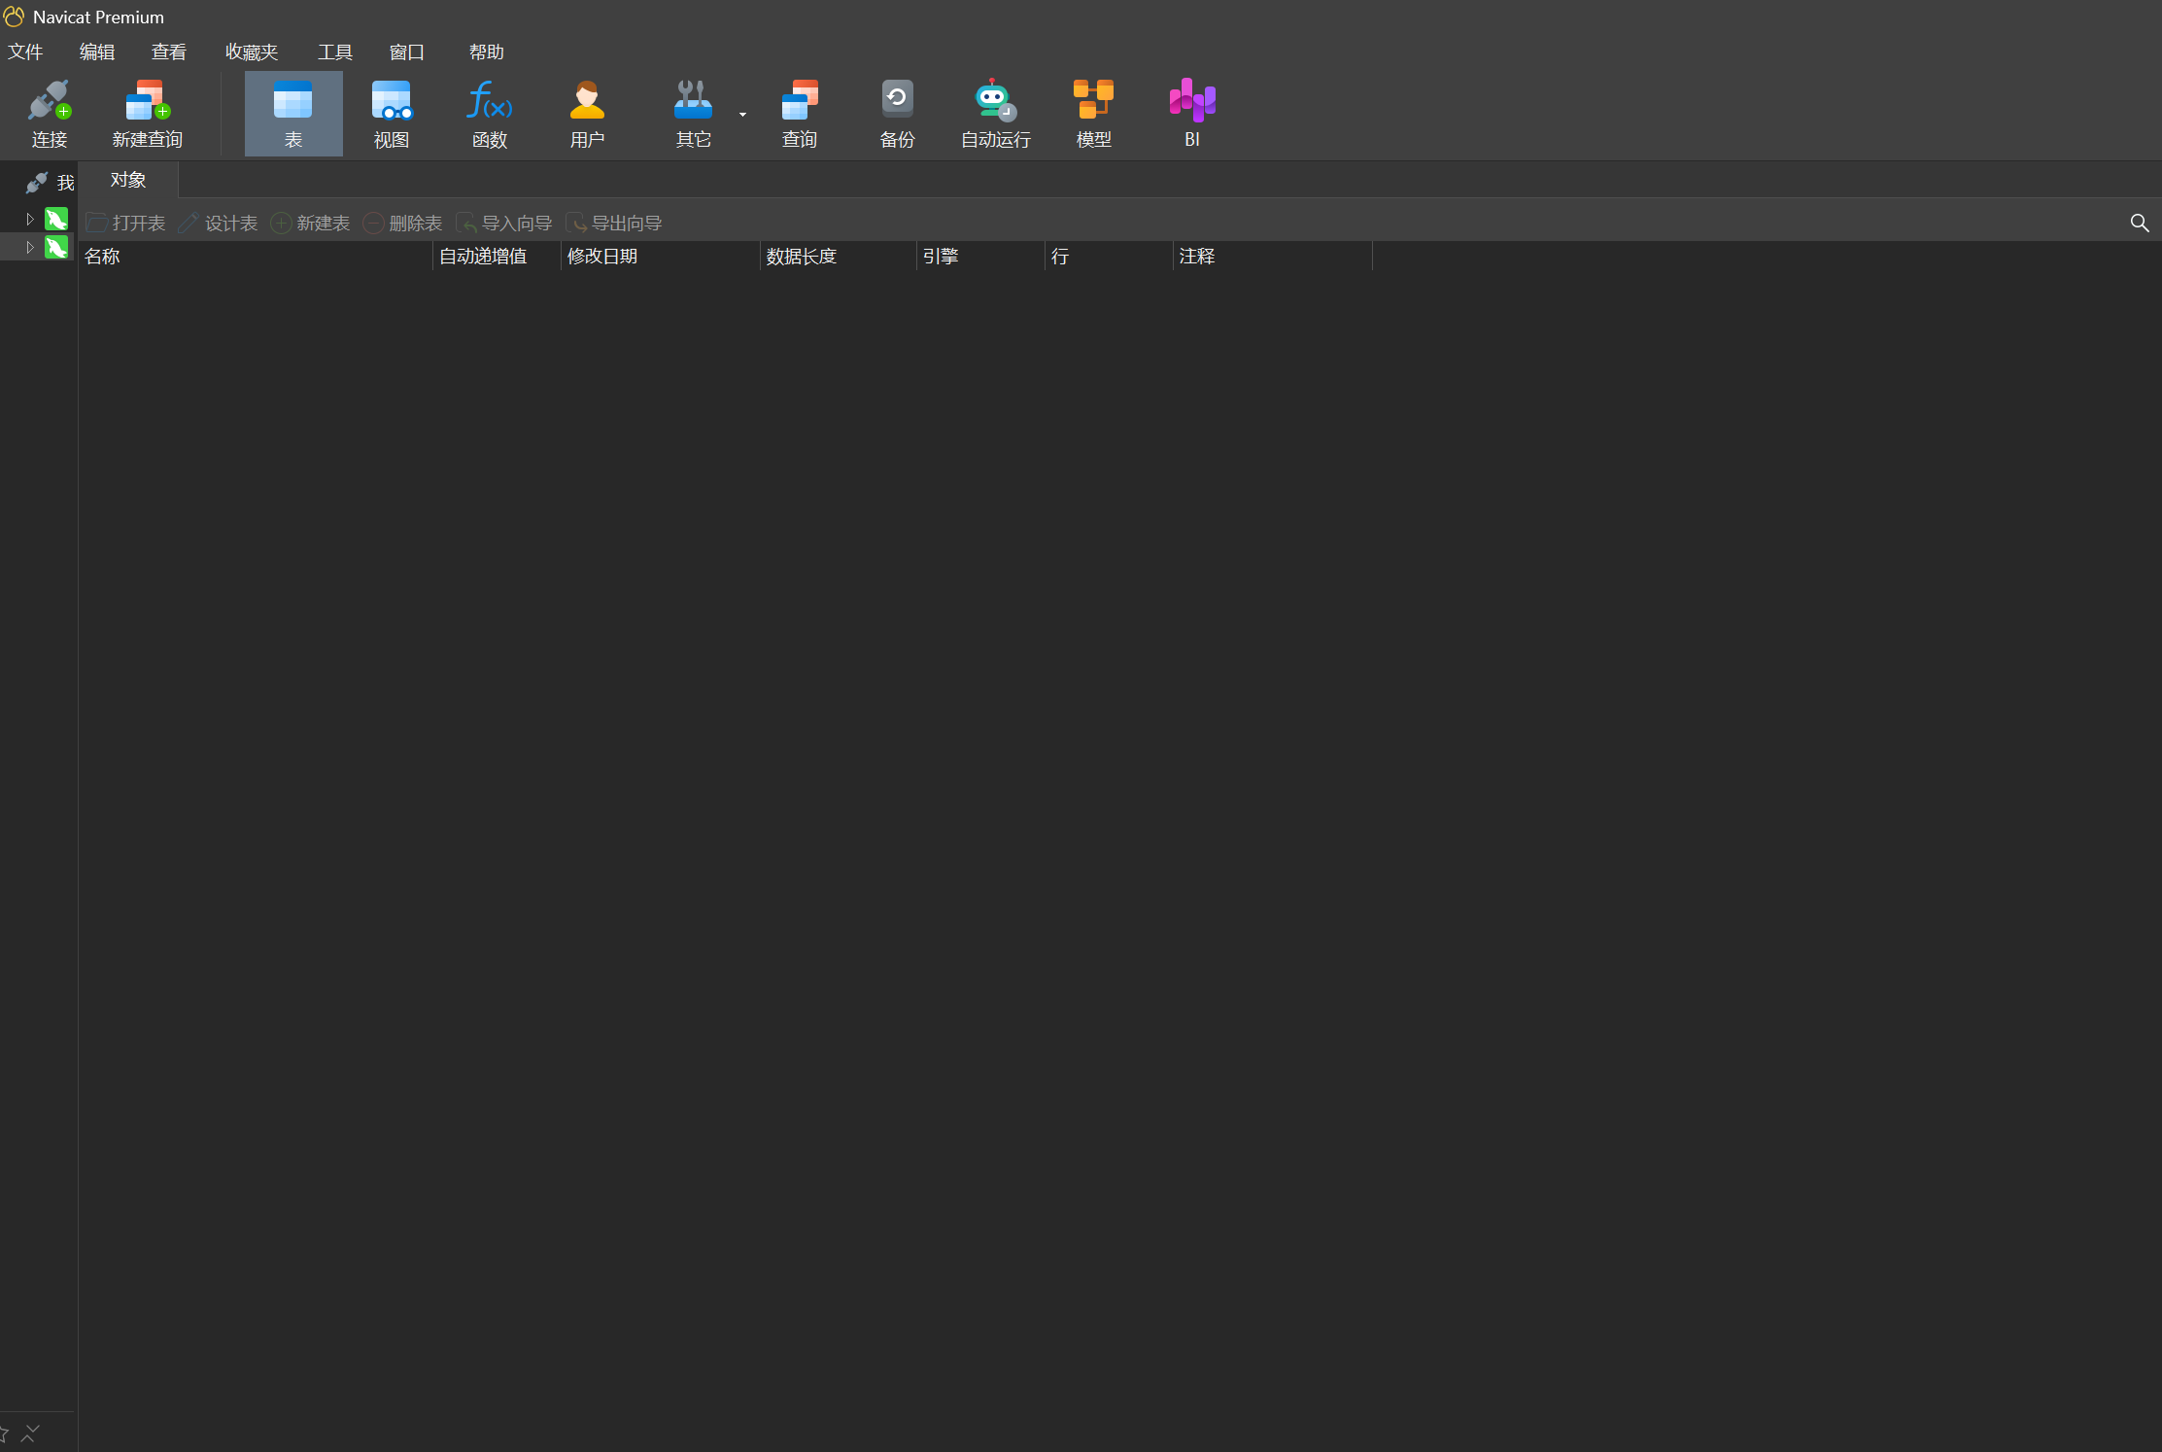Screen dimensions: 2162x1452
Task: Expand the first connection tree node
Action: click(30, 220)
